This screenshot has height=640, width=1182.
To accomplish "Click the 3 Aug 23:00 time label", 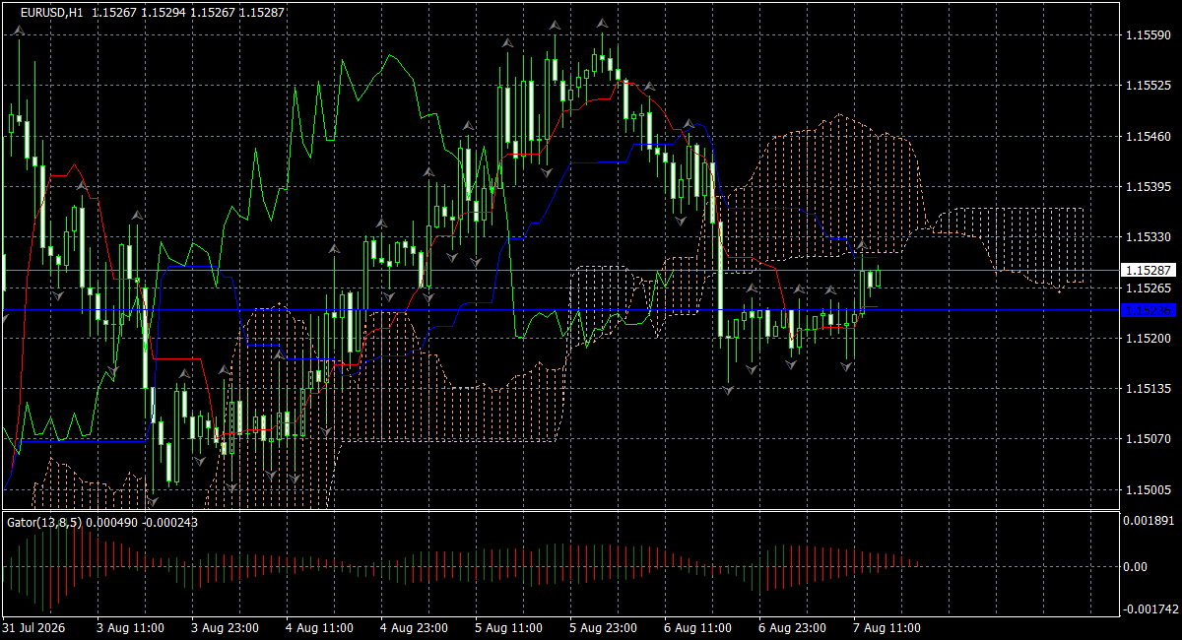I will (225, 628).
